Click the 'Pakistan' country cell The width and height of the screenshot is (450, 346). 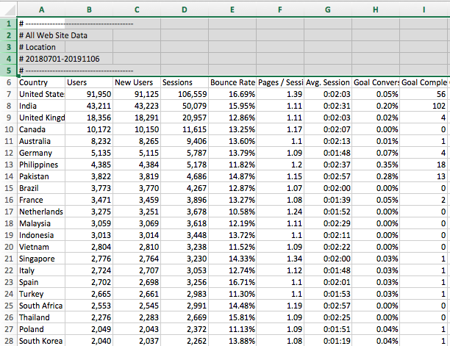pos(41,176)
